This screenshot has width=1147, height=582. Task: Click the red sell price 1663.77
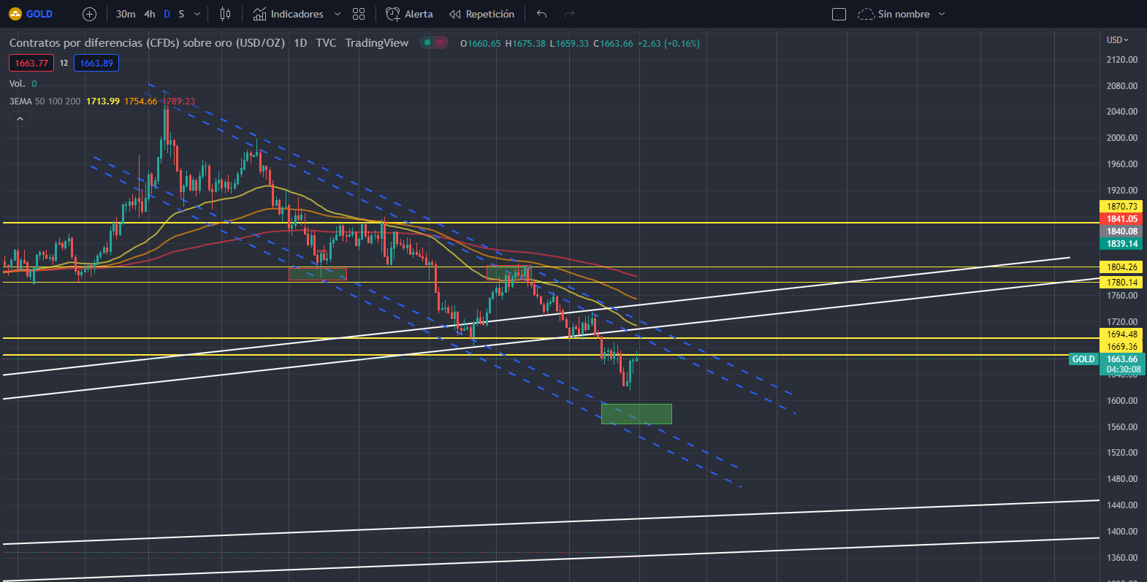pyautogui.click(x=31, y=63)
